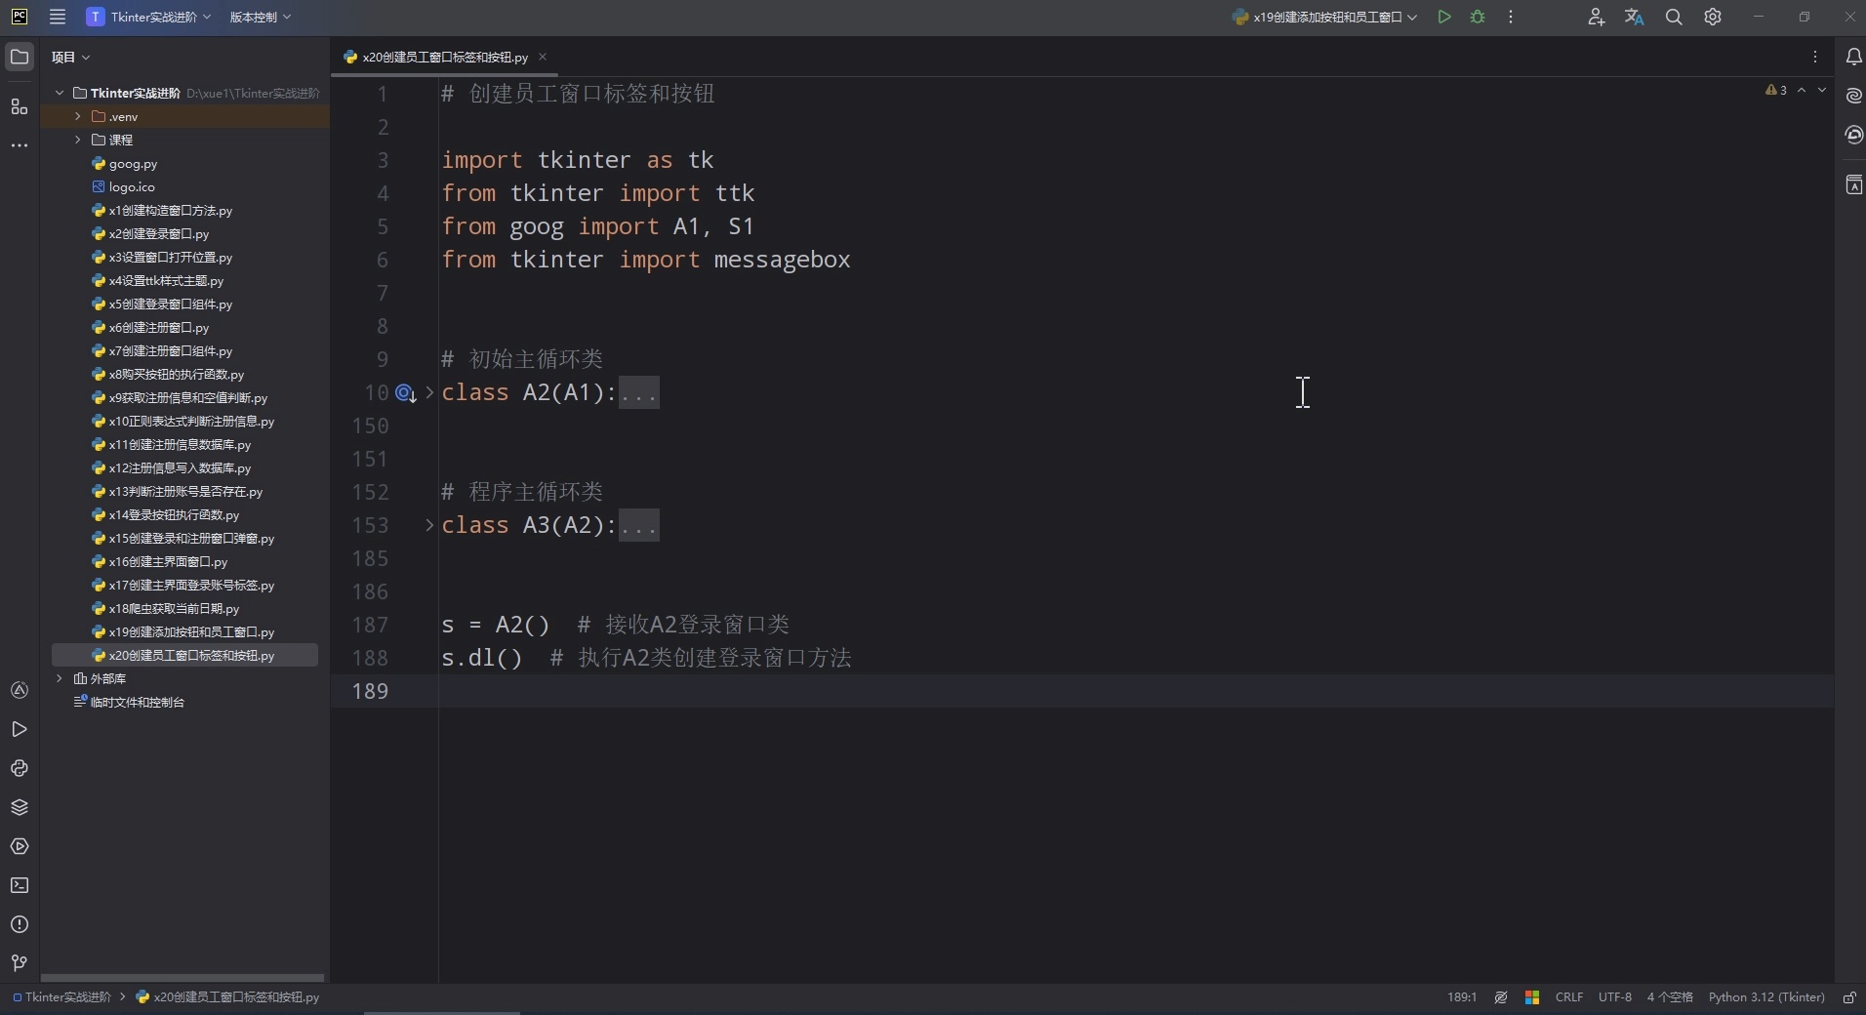This screenshot has height=1015, width=1866.
Task: Open Search Everywhere with the magnifier icon
Action: click(x=1674, y=17)
